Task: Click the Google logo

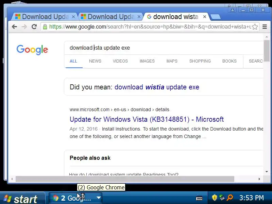Action: click(32, 50)
